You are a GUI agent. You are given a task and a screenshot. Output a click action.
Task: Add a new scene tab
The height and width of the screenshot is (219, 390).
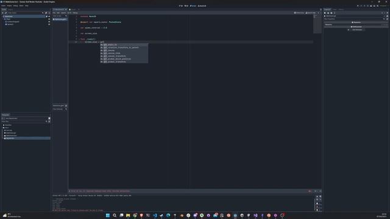pyautogui.click(x=79, y=10)
